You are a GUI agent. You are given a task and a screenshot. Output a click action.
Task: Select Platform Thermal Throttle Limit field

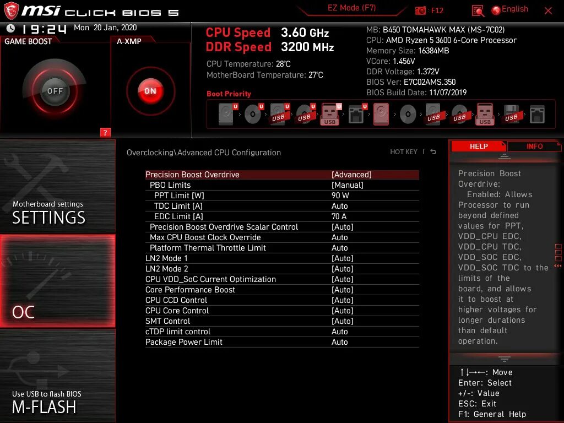[282, 248]
